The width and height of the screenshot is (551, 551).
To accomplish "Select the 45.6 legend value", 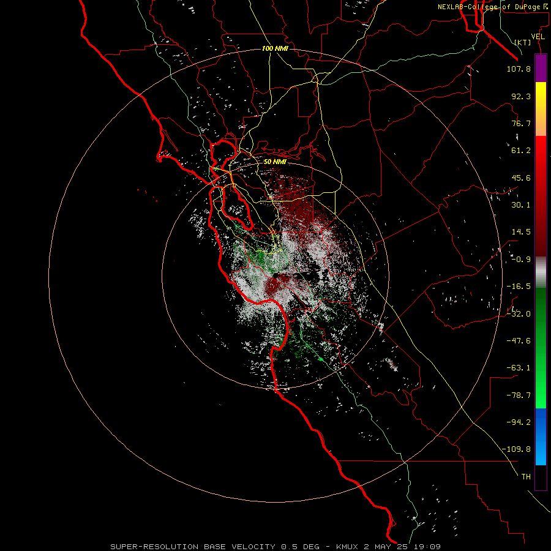I will point(521,178).
